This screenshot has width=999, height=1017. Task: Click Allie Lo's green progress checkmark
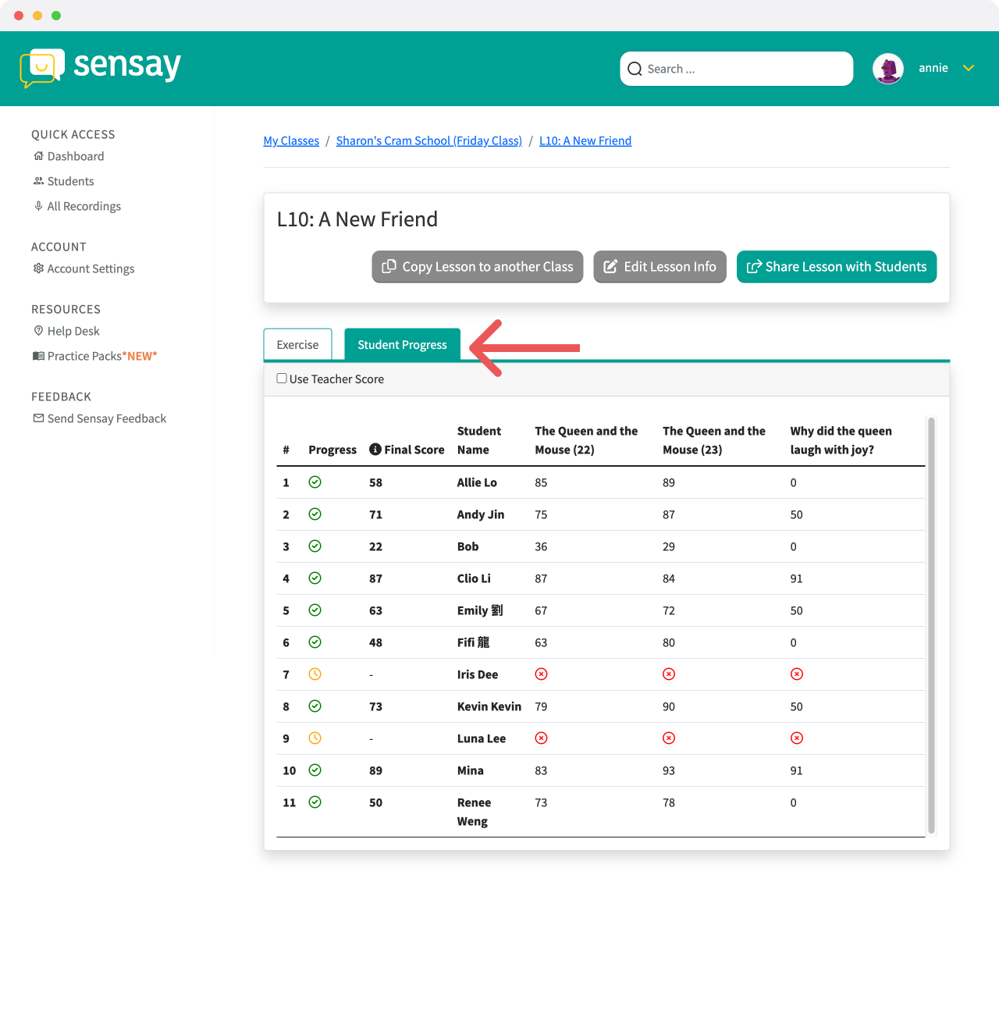click(x=315, y=482)
